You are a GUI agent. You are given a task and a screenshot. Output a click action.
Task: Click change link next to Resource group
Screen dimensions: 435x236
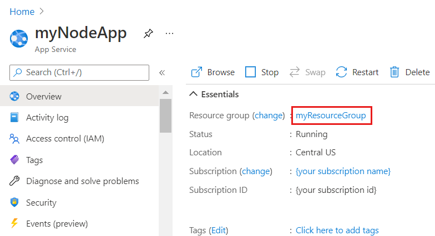269,116
